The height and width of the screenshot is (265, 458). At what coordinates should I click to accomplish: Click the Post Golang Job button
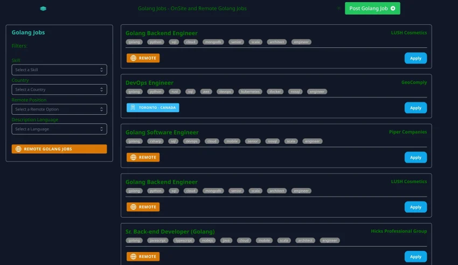tap(372, 9)
